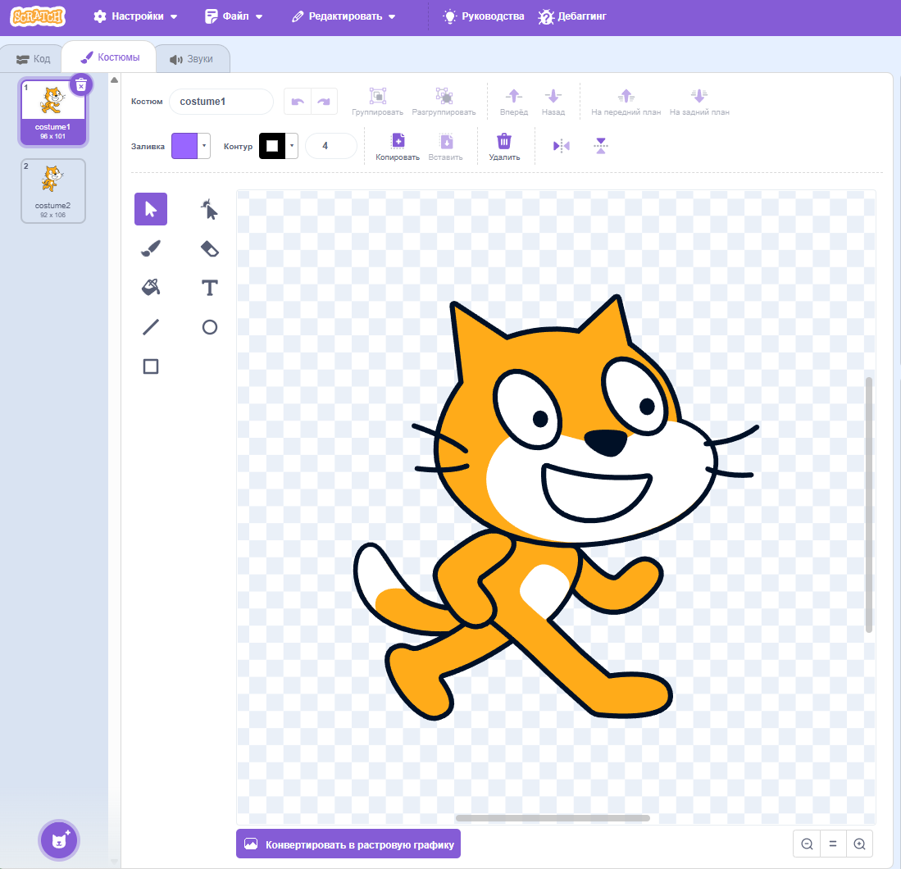Image resolution: width=901 pixels, height=869 pixels.
Task: Switch to the Eraser tool
Action: click(x=209, y=248)
